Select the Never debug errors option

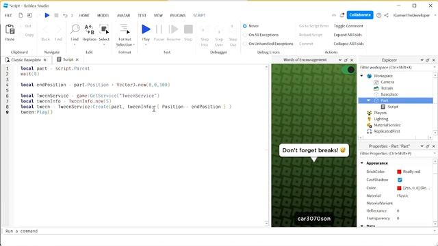tap(245, 26)
